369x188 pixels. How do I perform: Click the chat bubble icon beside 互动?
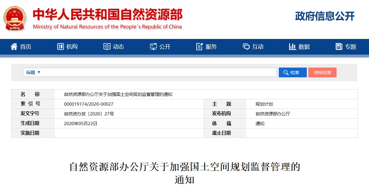click(246, 47)
